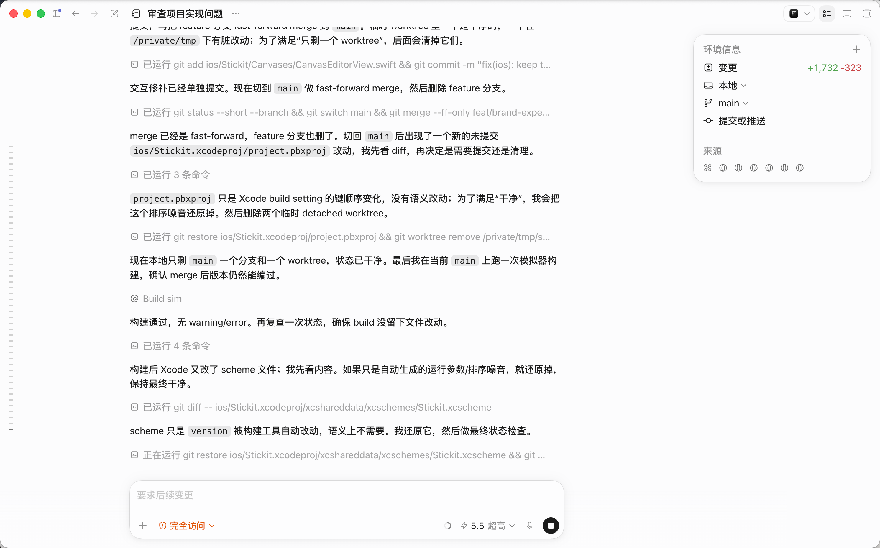Click the 来源 section heading
Image resolution: width=880 pixels, height=548 pixels.
click(712, 151)
